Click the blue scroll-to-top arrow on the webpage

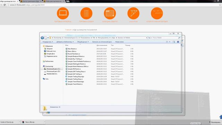point(221,117)
